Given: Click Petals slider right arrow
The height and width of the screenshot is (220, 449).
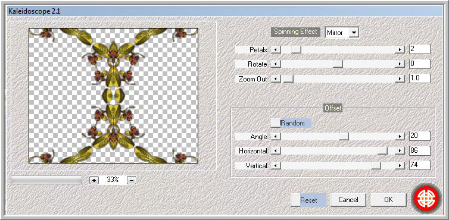Looking at the screenshot, I should tap(400, 50).
